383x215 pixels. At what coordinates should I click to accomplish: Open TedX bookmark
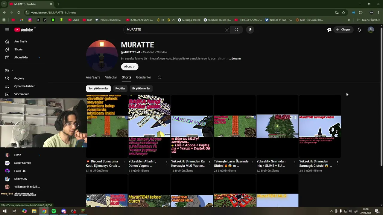click(x=87, y=20)
